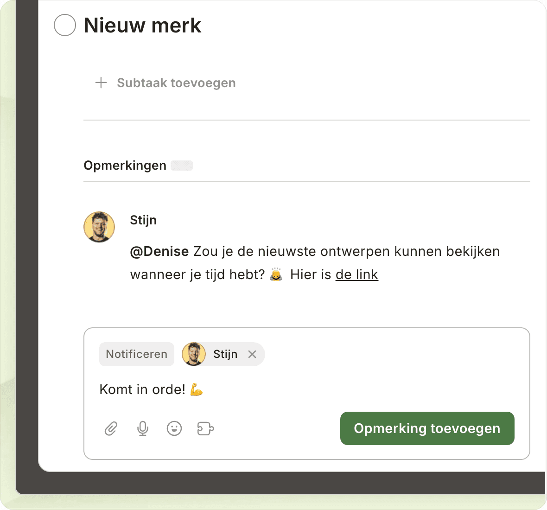Open the extensions puzzle-piece icon

[x=205, y=428]
